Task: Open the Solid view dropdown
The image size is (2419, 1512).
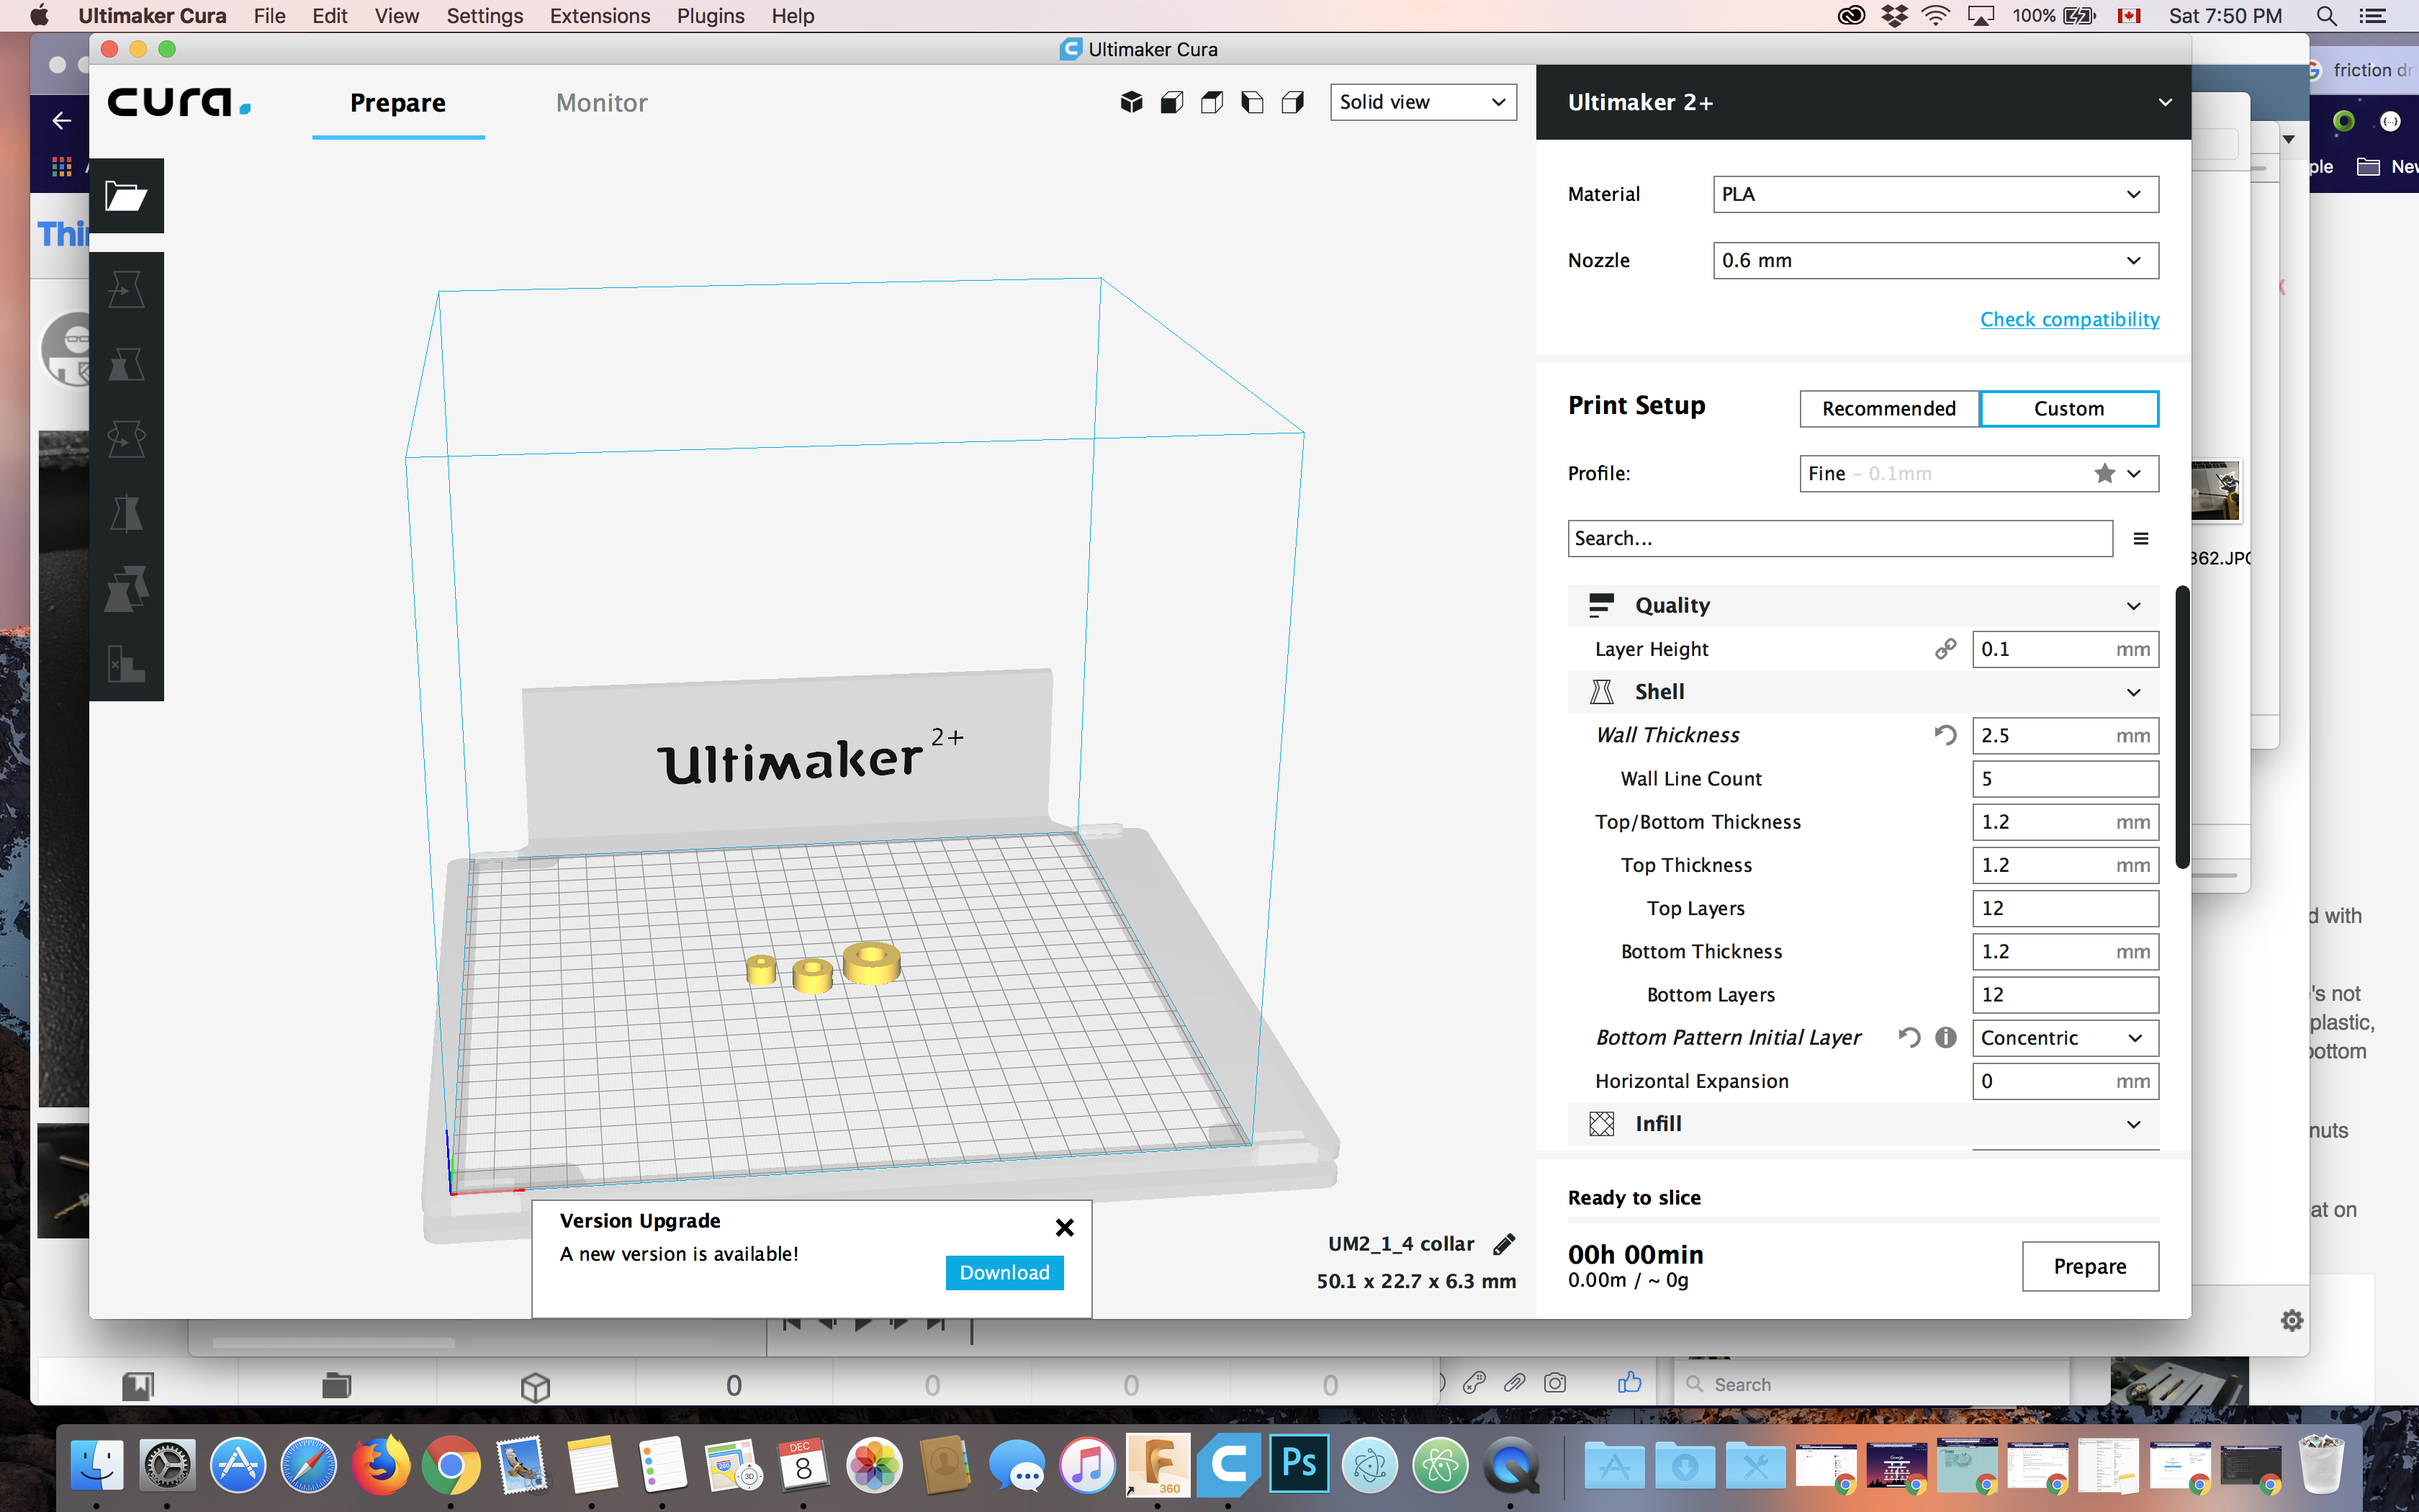Action: point(1423,102)
